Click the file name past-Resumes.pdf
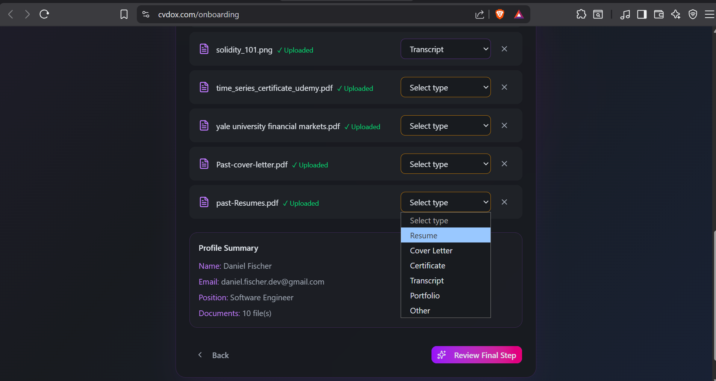This screenshot has height=381, width=716. click(247, 203)
